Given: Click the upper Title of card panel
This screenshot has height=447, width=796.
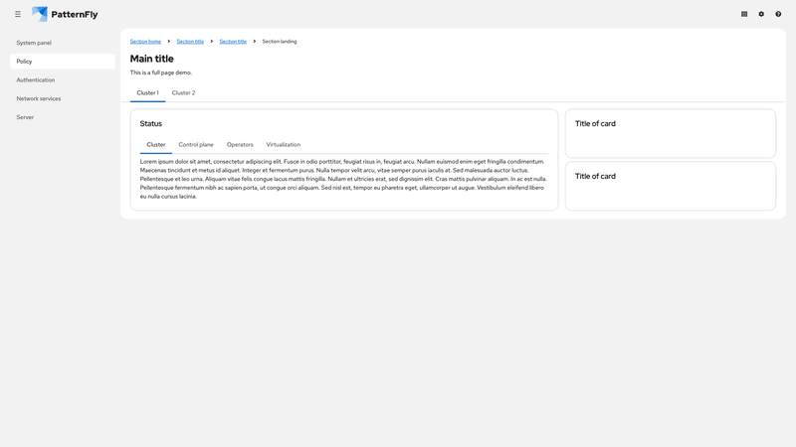Looking at the screenshot, I should point(670,133).
